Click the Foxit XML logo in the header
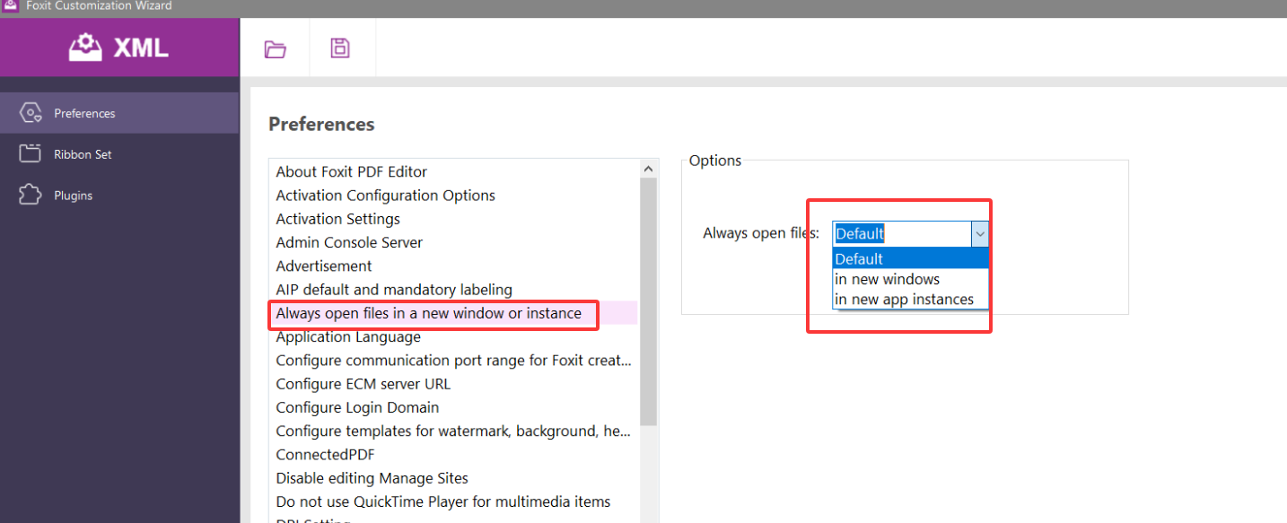The image size is (1287, 523). click(x=118, y=47)
